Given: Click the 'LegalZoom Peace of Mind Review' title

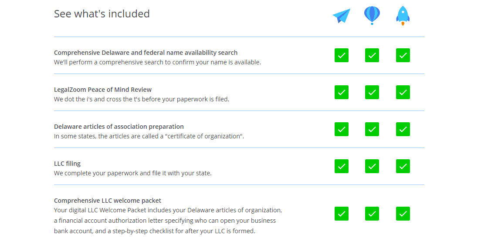Looking at the screenshot, I should tap(103, 90).
